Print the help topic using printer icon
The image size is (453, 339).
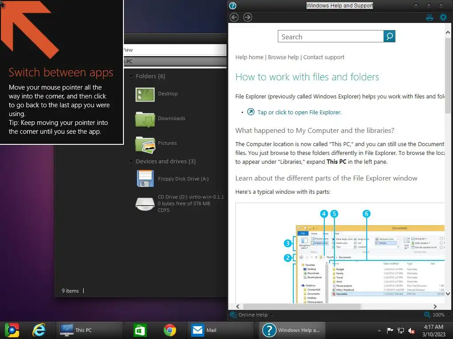coord(430,18)
